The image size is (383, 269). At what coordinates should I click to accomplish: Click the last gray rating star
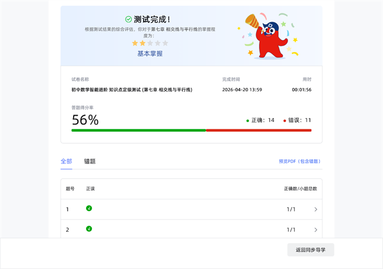(x=166, y=43)
